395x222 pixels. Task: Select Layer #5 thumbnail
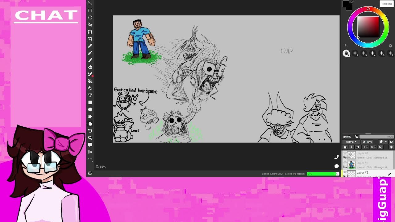click(351, 165)
